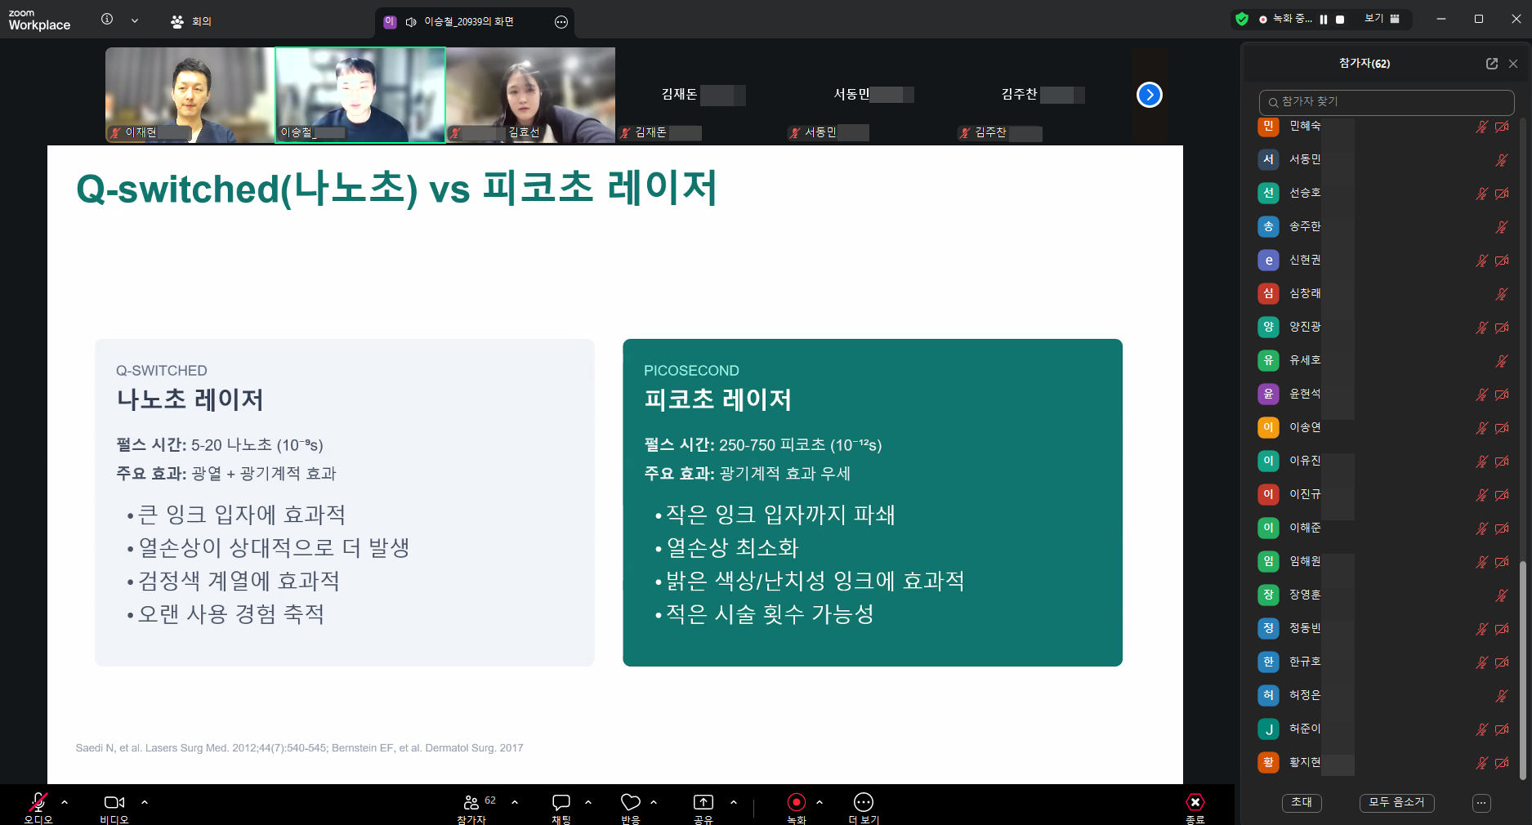Click the share screen icon
This screenshot has width=1532, height=825.
pyautogui.click(x=703, y=802)
